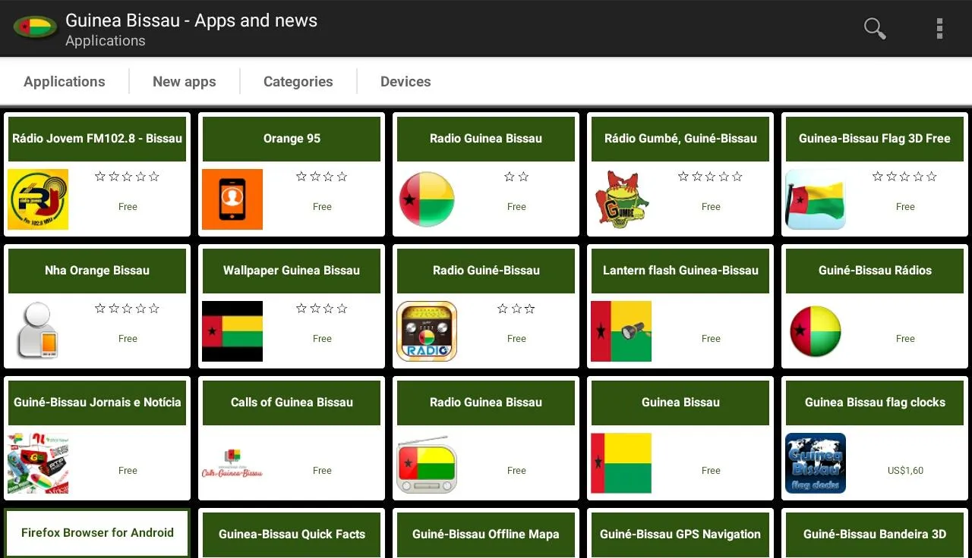Tap the Jornais e Notícia newspaper collage icon
The height and width of the screenshot is (558, 972).
click(38, 463)
